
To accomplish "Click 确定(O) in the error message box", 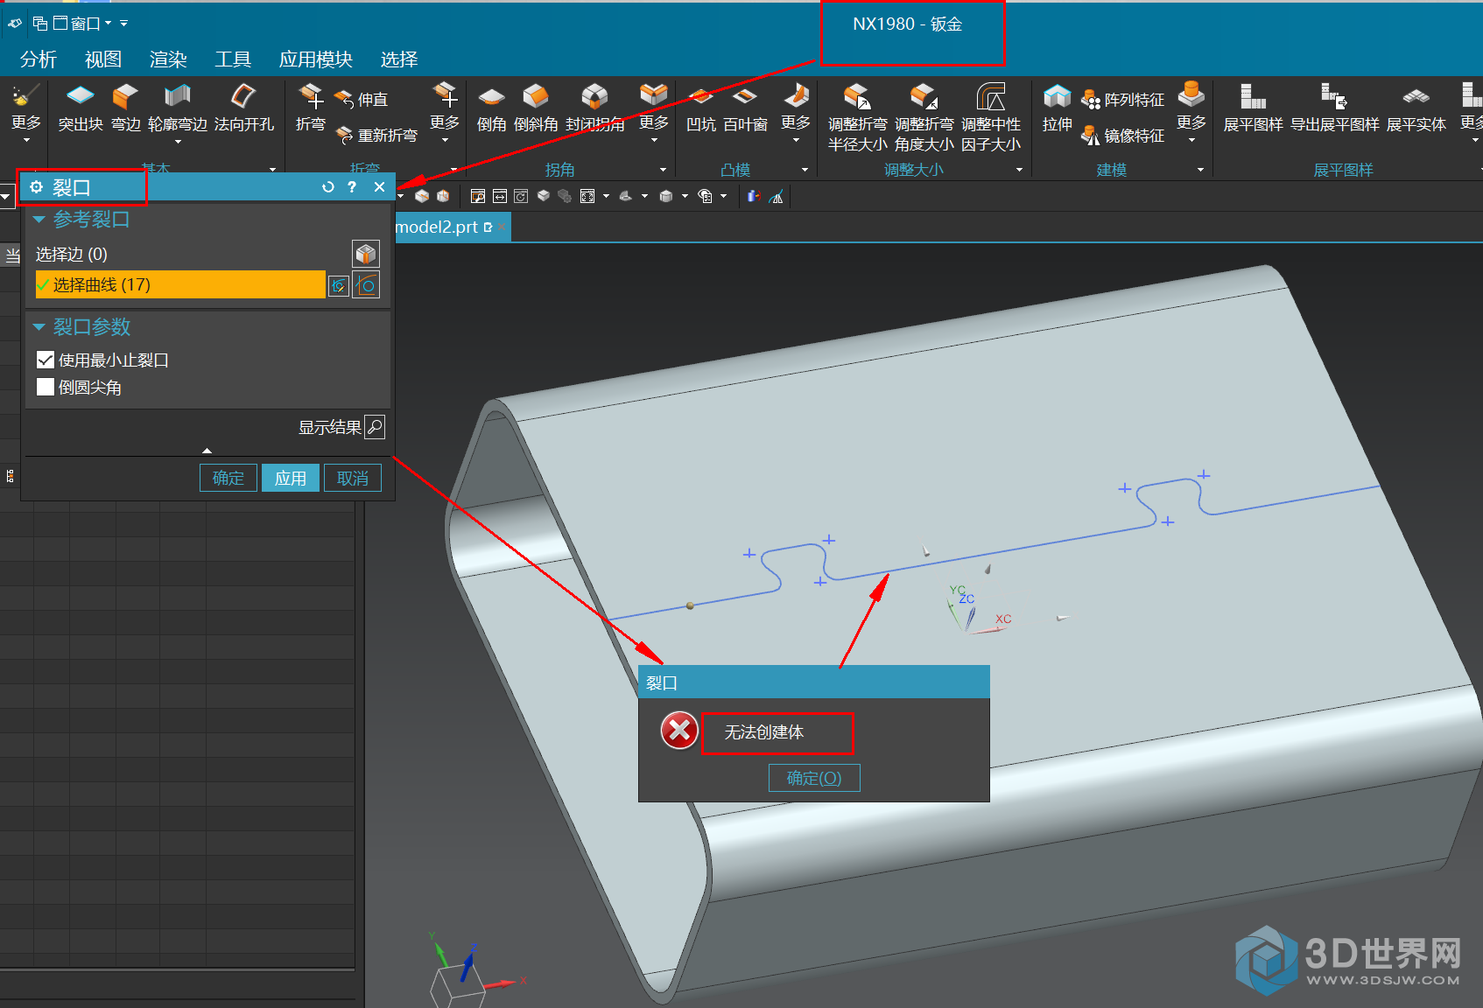I will tap(814, 778).
